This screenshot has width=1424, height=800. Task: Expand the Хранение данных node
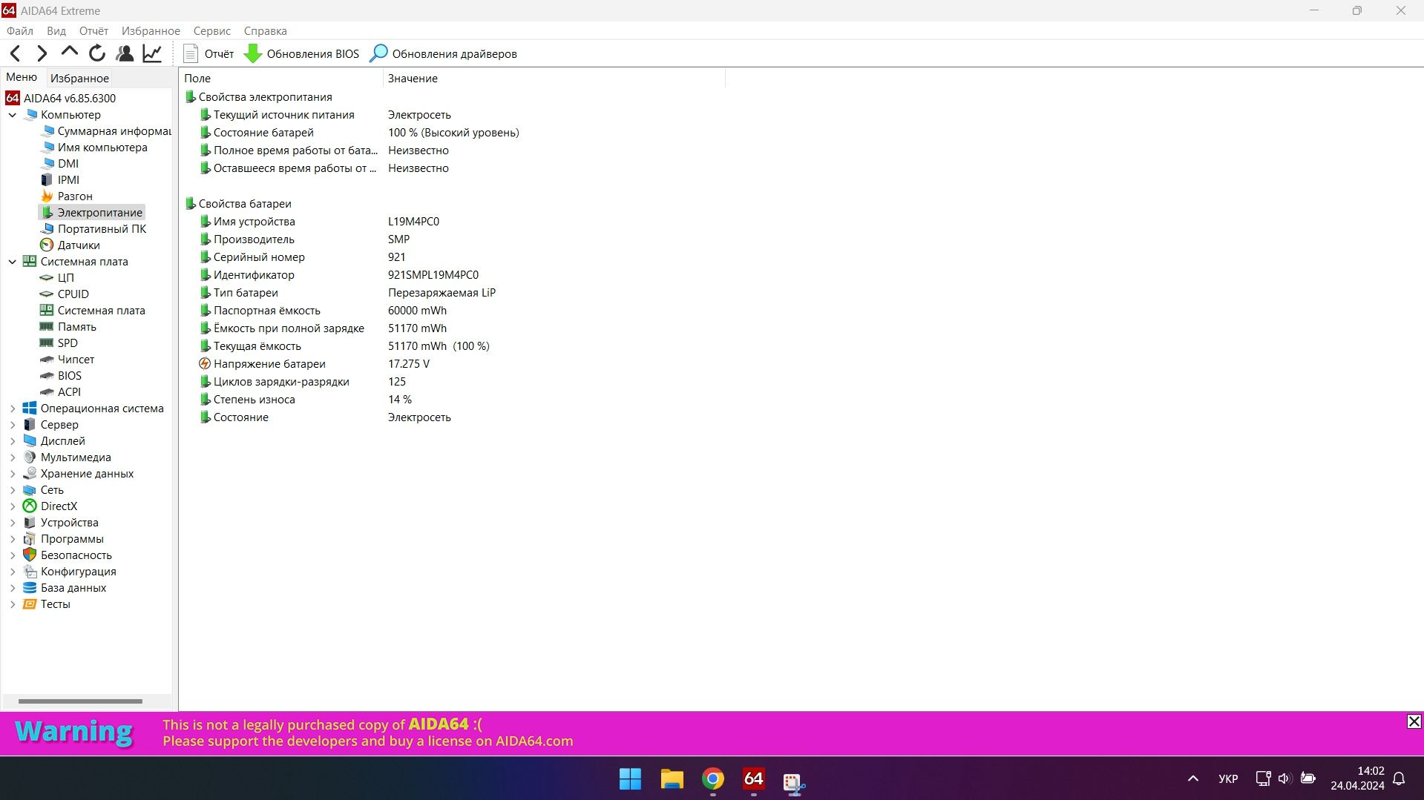13,474
